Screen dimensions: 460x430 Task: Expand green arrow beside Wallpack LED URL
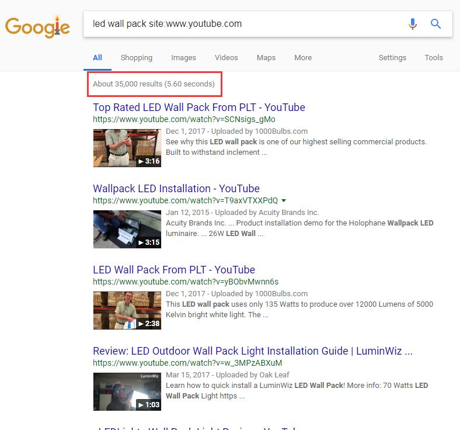pos(284,201)
